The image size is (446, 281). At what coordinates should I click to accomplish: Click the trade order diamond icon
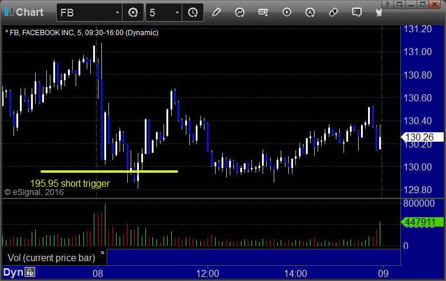[x=333, y=12]
